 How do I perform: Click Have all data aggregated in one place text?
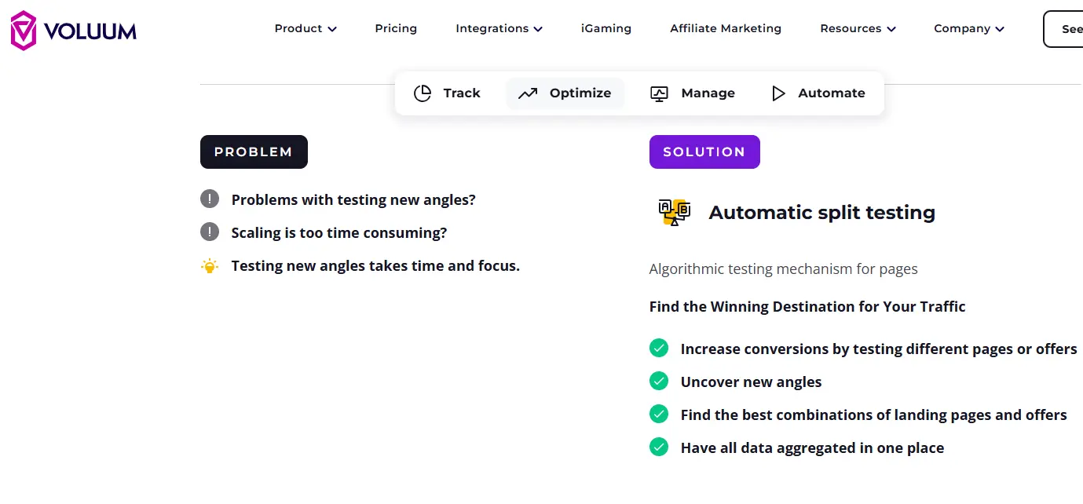pos(812,448)
